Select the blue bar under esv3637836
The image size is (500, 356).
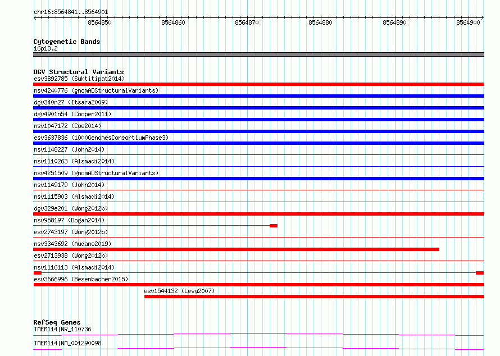click(258, 143)
